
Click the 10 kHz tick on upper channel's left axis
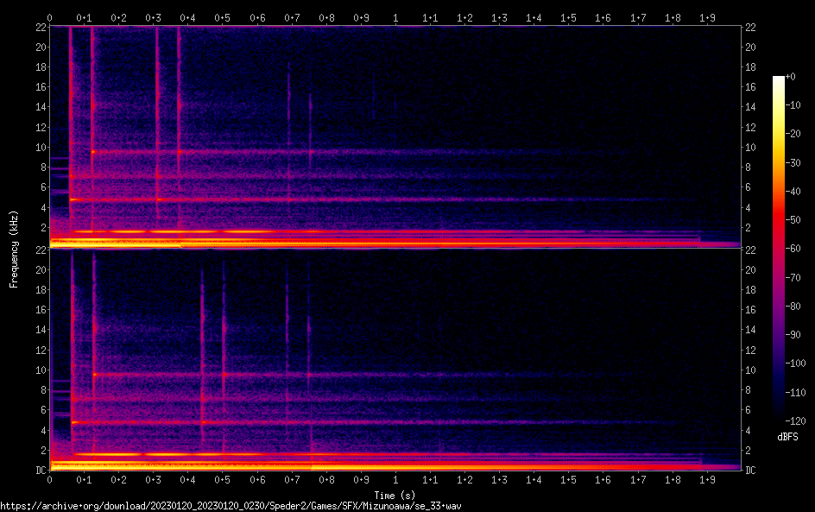(x=40, y=147)
